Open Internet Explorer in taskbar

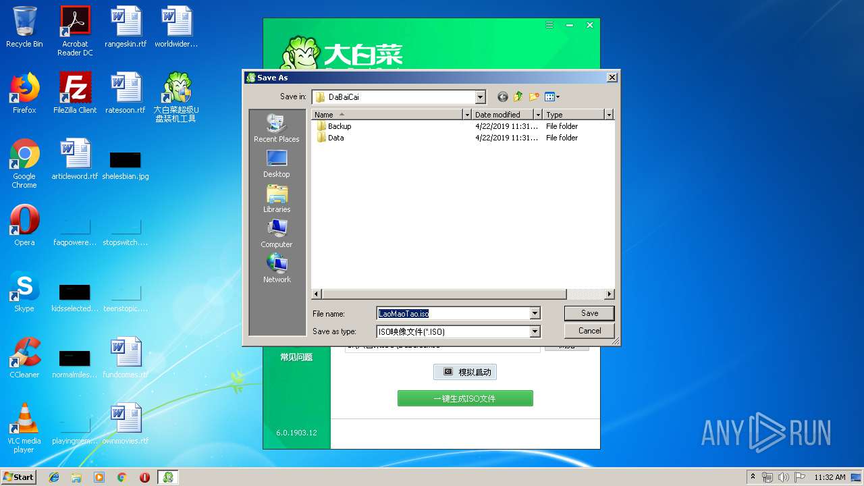(54, 477)
